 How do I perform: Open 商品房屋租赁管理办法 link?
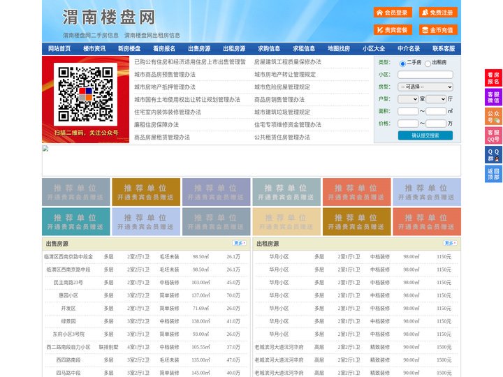coord(162,138)
